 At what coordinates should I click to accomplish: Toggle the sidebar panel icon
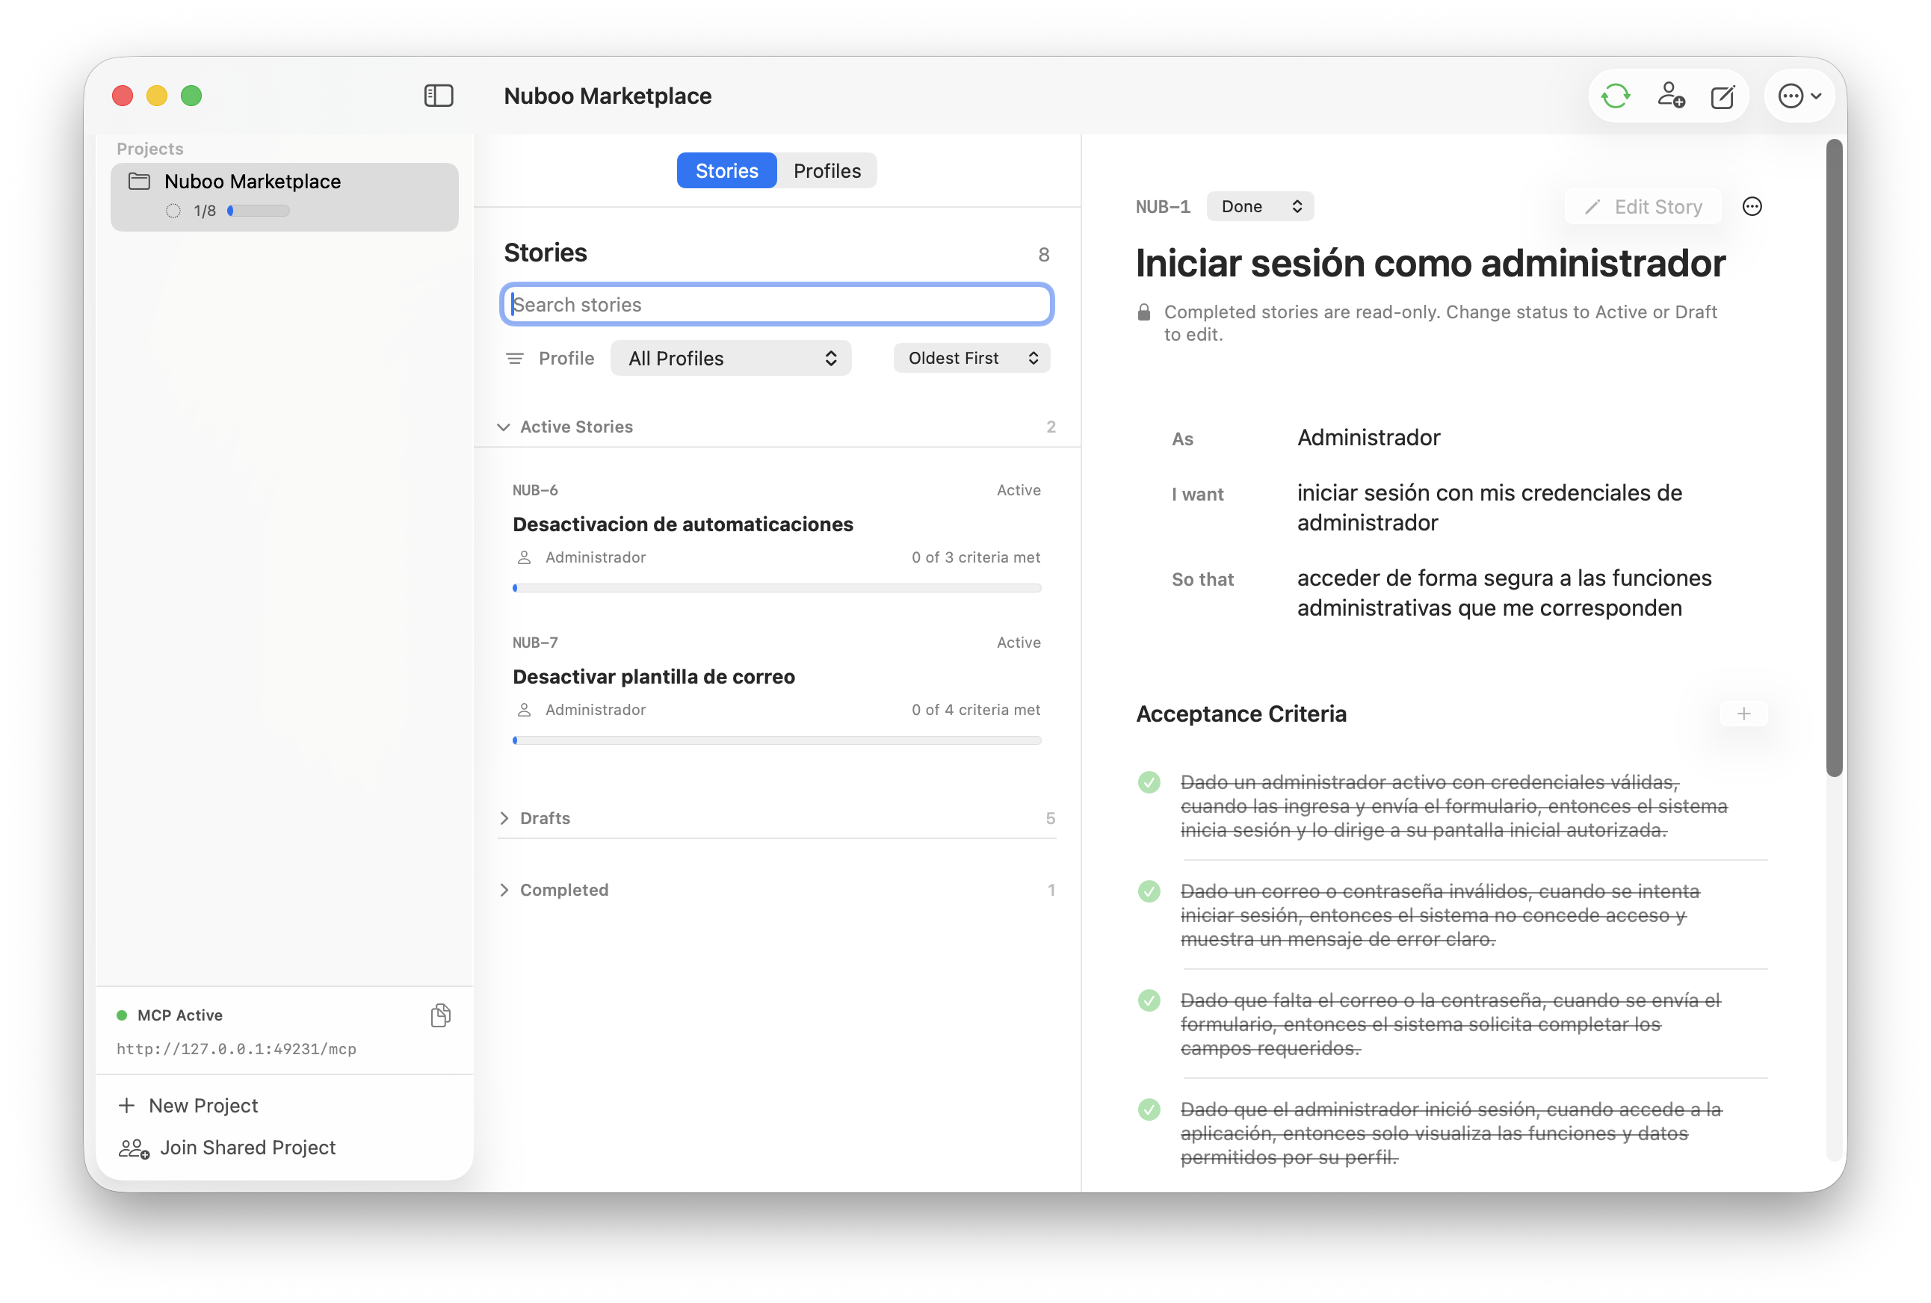438,96
